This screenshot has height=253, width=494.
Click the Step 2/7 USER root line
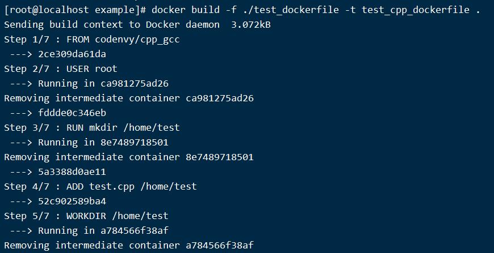60,69
